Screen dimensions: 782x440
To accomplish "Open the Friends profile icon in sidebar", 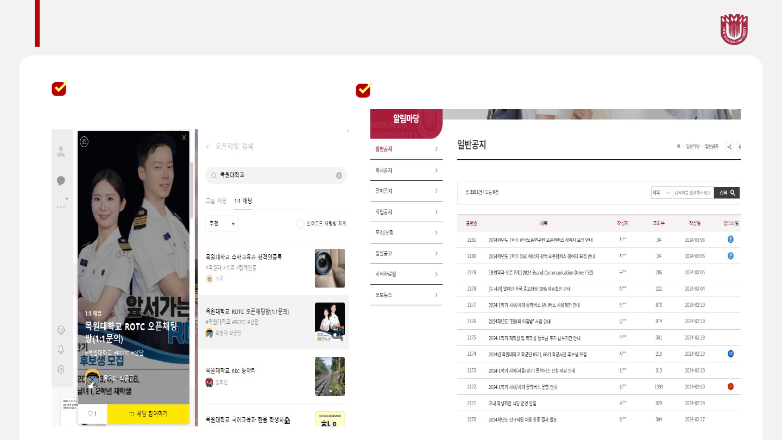I will 61,152.
